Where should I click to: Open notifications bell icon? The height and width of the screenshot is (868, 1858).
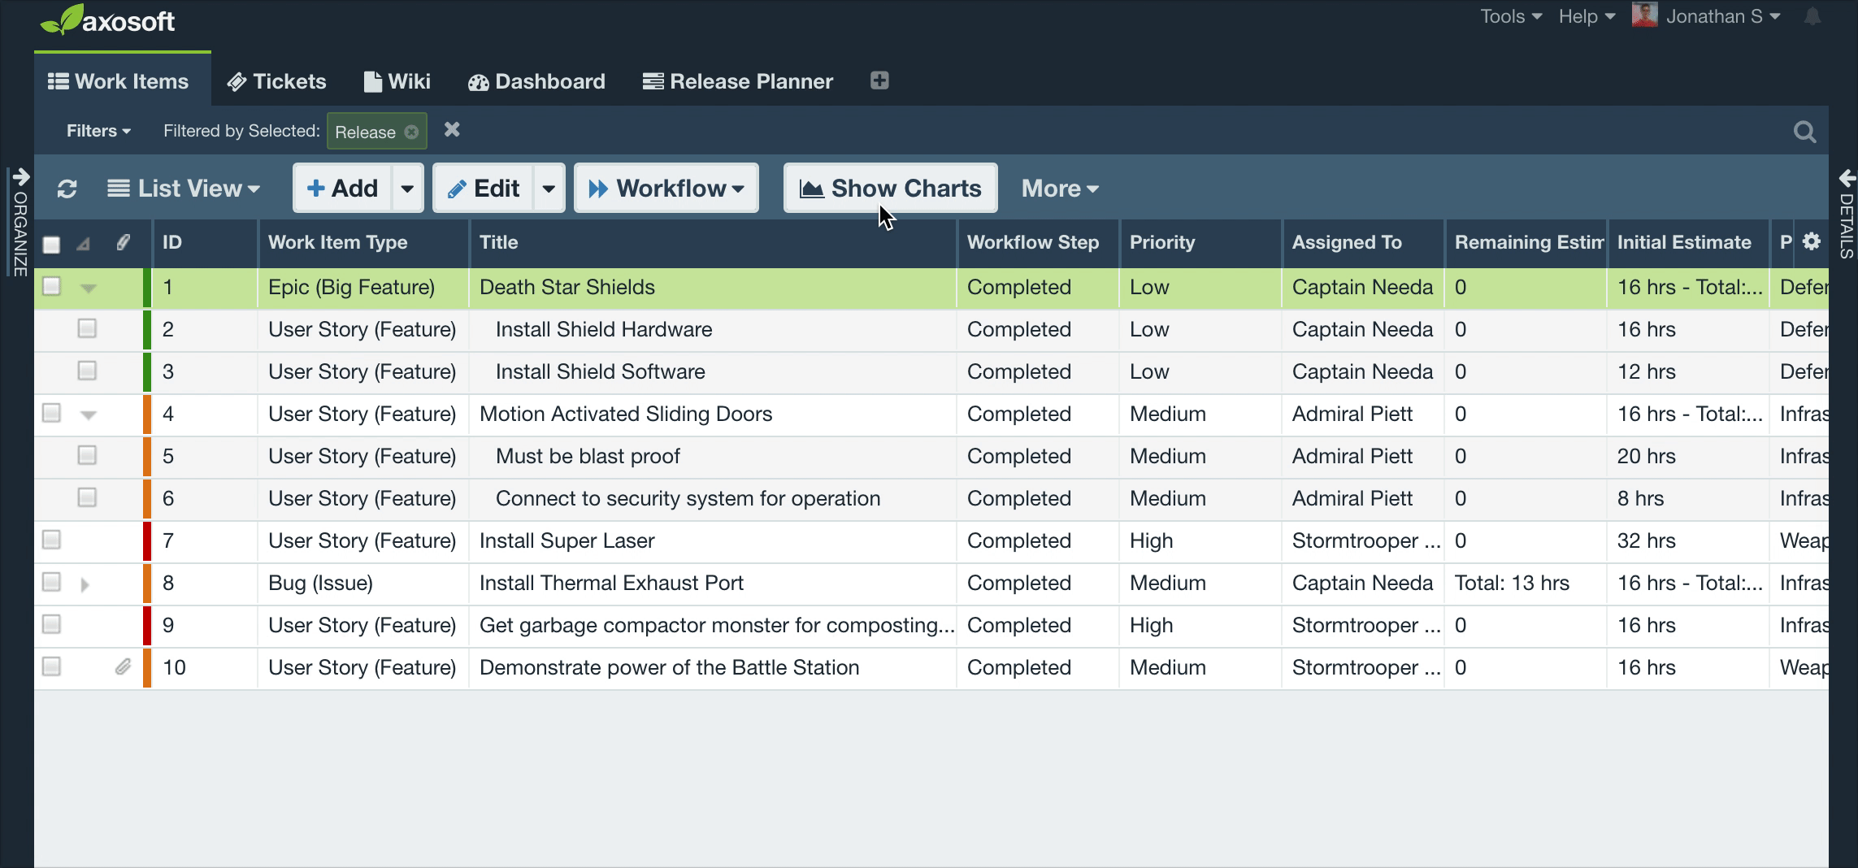tap(1812, 16)
